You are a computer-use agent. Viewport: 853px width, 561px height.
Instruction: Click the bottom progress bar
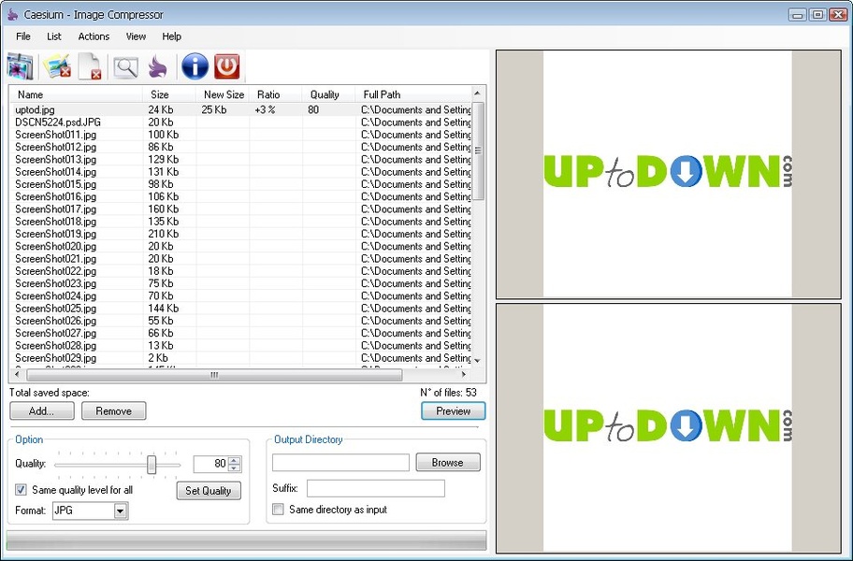[246, 540]
